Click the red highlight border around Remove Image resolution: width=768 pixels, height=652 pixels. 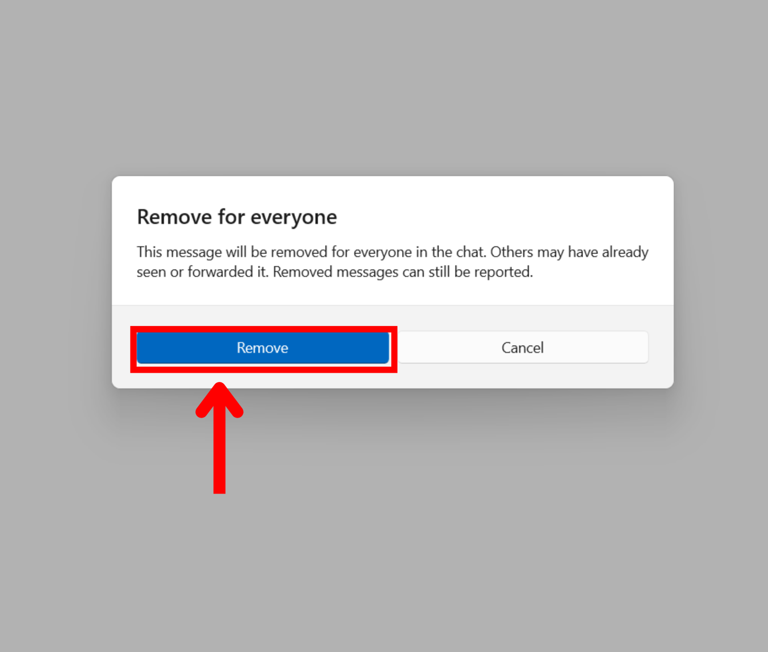coord(264,329)
